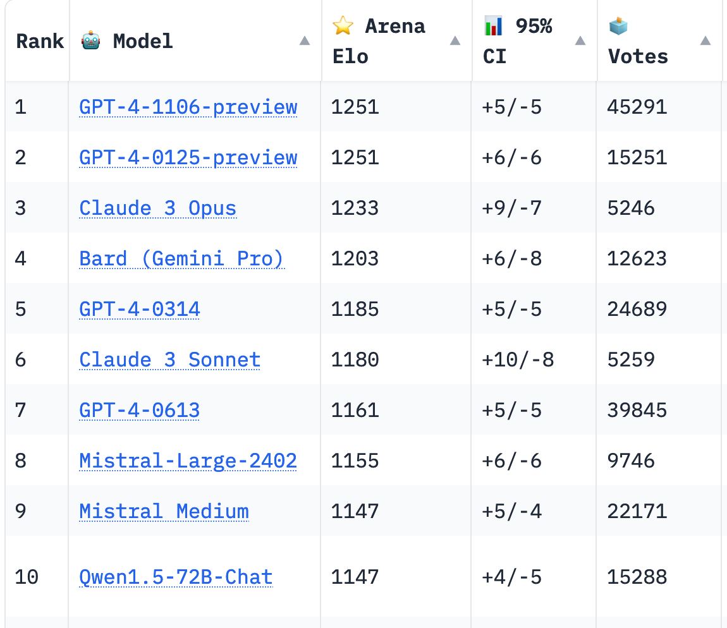Open the Claude 3 Opus link
Viewport: 727px width, 628px height.
pos(158,208)
